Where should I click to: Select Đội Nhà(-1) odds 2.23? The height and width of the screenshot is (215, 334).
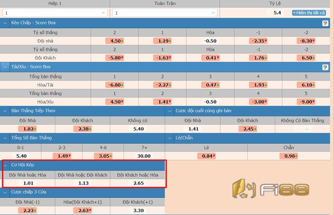28,210
